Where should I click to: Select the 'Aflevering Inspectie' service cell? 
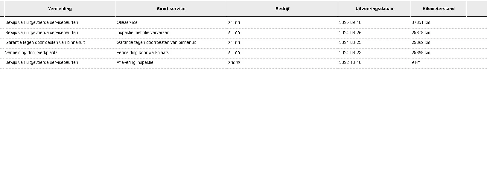(x=135, y=63)
